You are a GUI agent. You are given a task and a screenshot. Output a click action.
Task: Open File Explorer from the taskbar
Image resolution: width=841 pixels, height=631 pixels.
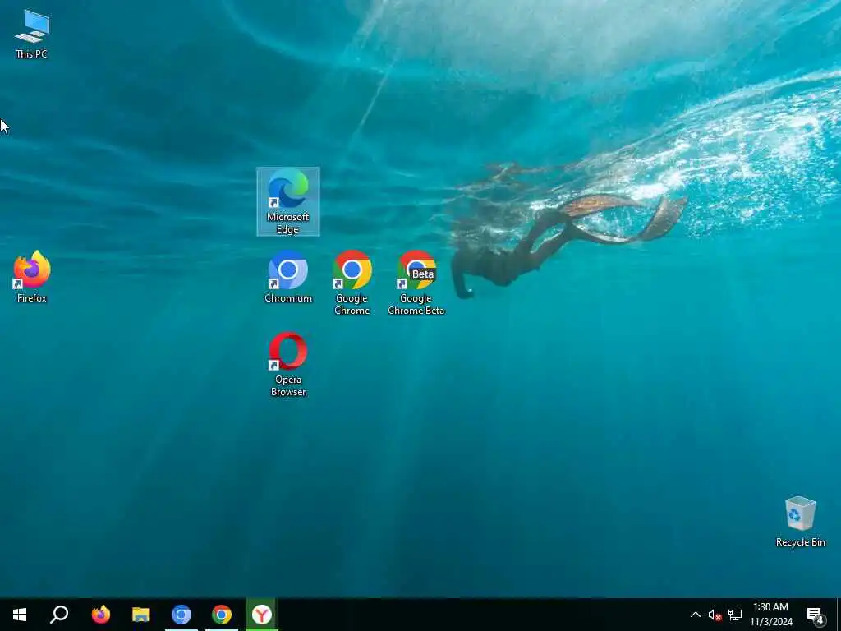click(x=141, y=615)
